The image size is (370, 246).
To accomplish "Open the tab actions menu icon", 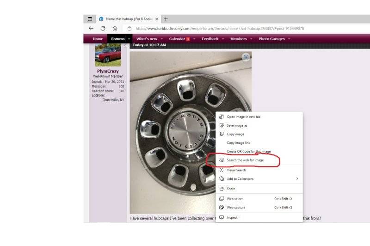I will click(90, 19).
